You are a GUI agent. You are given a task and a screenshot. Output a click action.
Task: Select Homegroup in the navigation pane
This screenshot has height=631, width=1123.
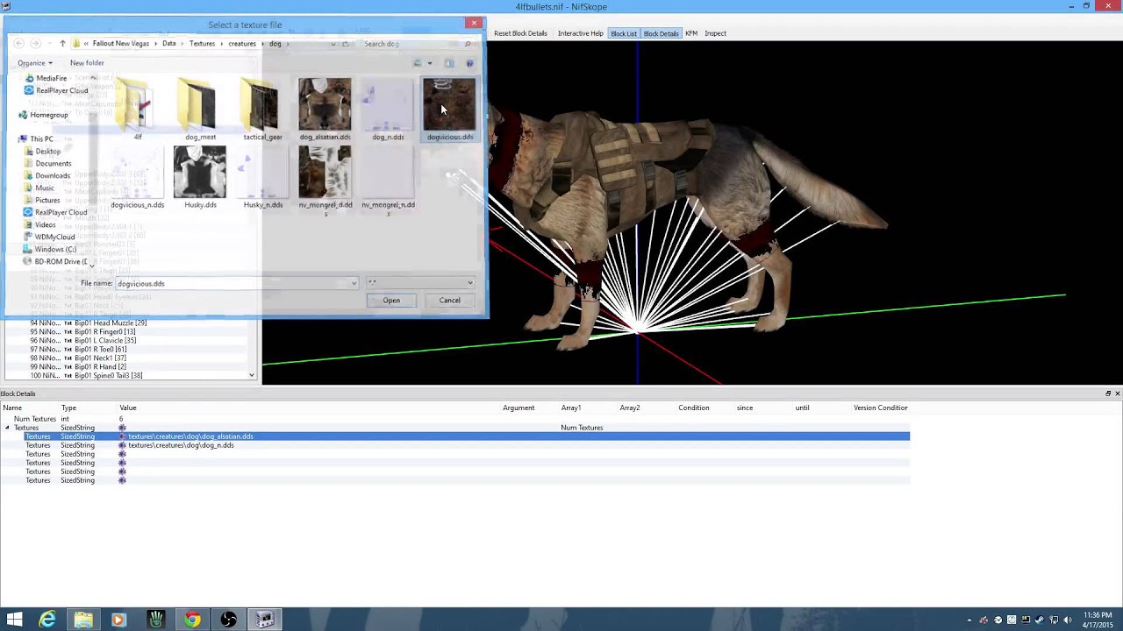tap(48, 115)
